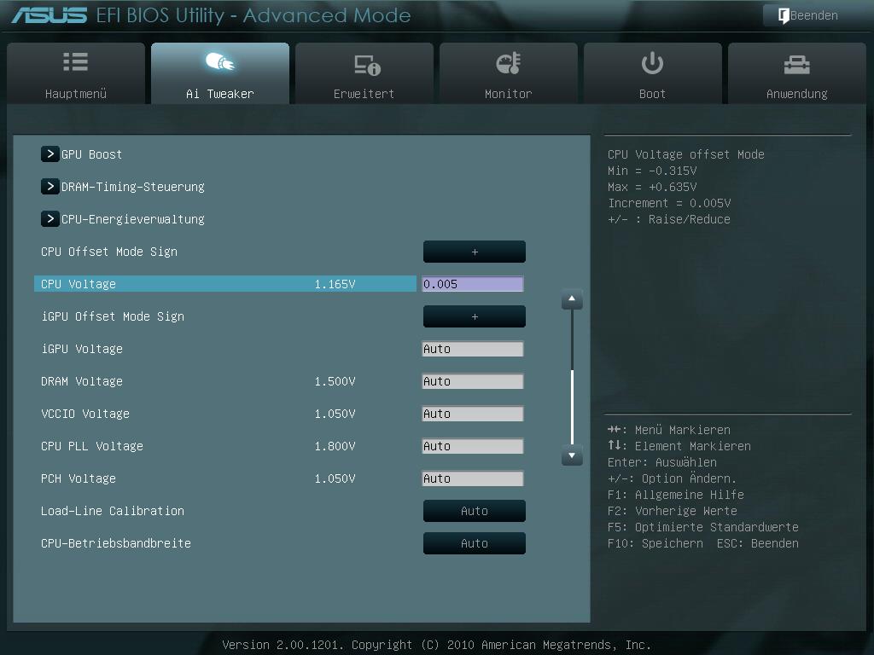
Task: Click the CPU Voltage 0.005 input field
Action: pyautogui.click(x=473, y=284)
